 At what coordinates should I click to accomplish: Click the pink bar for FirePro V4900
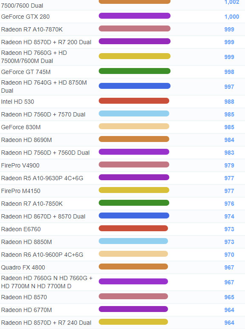click(134, 164)
